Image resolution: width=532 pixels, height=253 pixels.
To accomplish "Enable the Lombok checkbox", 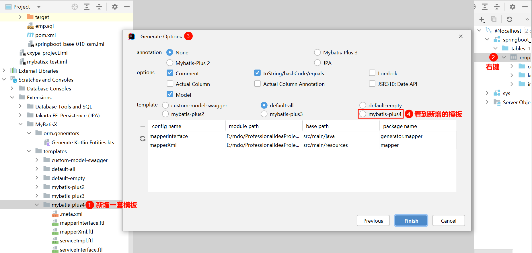I will 372,73.
